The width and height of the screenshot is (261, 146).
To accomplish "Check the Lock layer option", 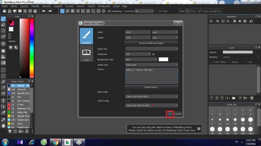I will (x=246, y=62).
